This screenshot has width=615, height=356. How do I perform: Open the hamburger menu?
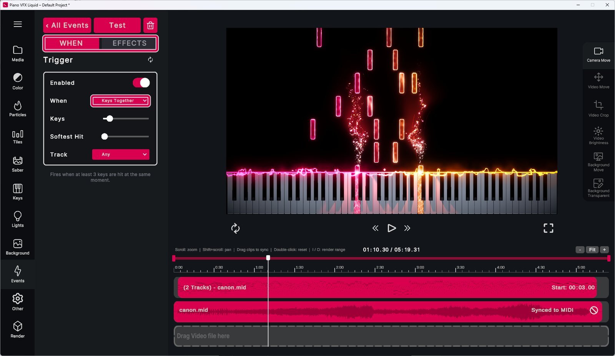point(18,24)
